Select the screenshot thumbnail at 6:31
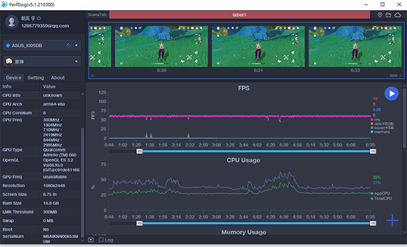The height and width of the screenshot is (247, 407). (258, 46)
